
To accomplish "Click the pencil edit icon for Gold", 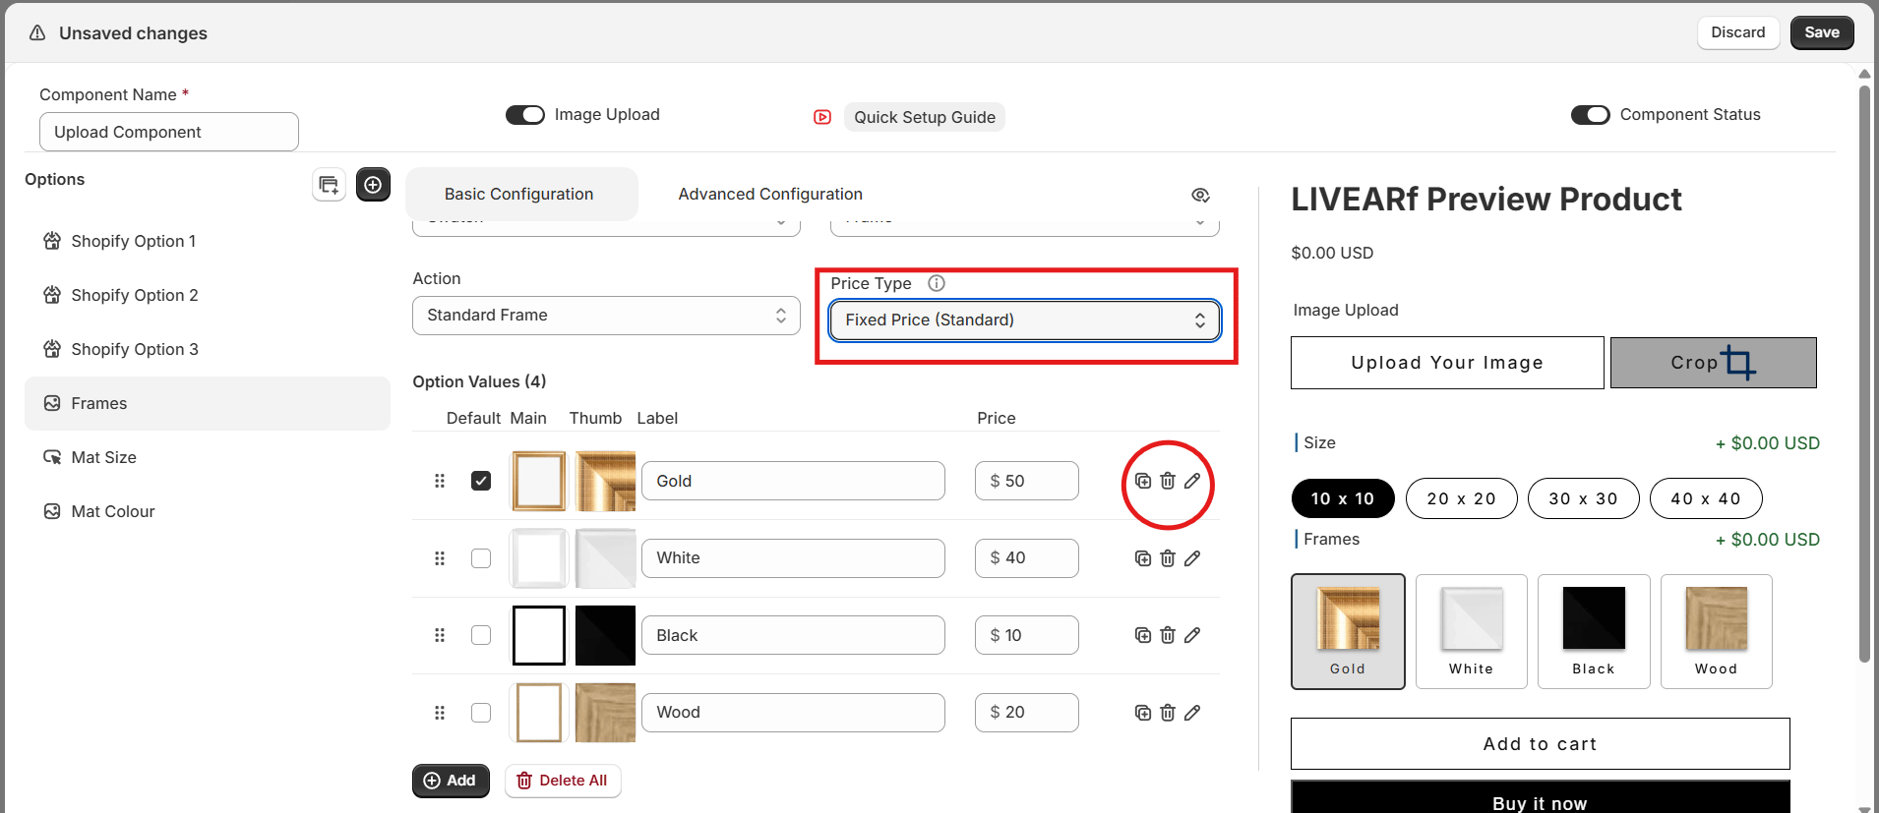I will coord(1192,481).
